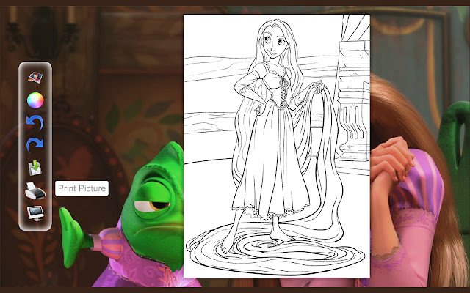470x293 pixels.
Task: Click the Print Picture tooltip label
Action: [82, 188]
